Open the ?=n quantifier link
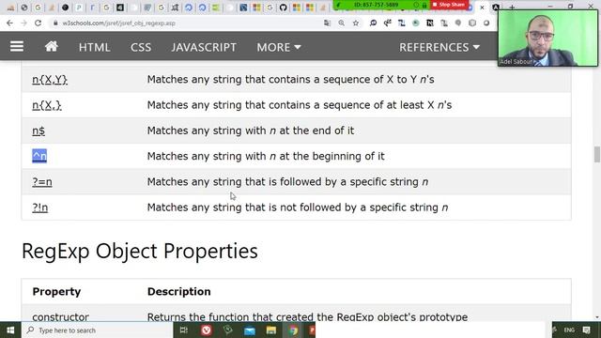Screen dimensions: 601x338 tap(42, 181)
